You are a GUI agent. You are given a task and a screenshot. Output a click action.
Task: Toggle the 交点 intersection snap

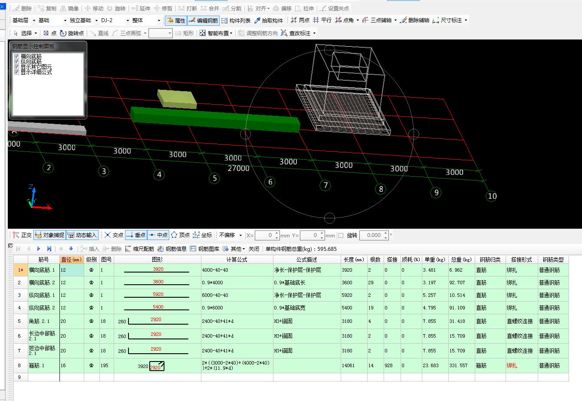click(x=114, y=235)
